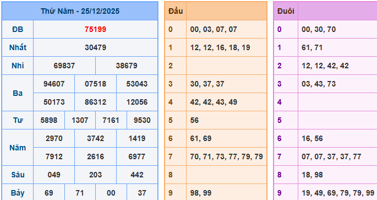Select the date header Thứ Năm - 25/12/2025
Image resolution: width=377 pixels, height=200 pixels.
[80, 11]
